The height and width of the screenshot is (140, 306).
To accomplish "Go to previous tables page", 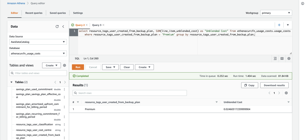I will (55, 82).
